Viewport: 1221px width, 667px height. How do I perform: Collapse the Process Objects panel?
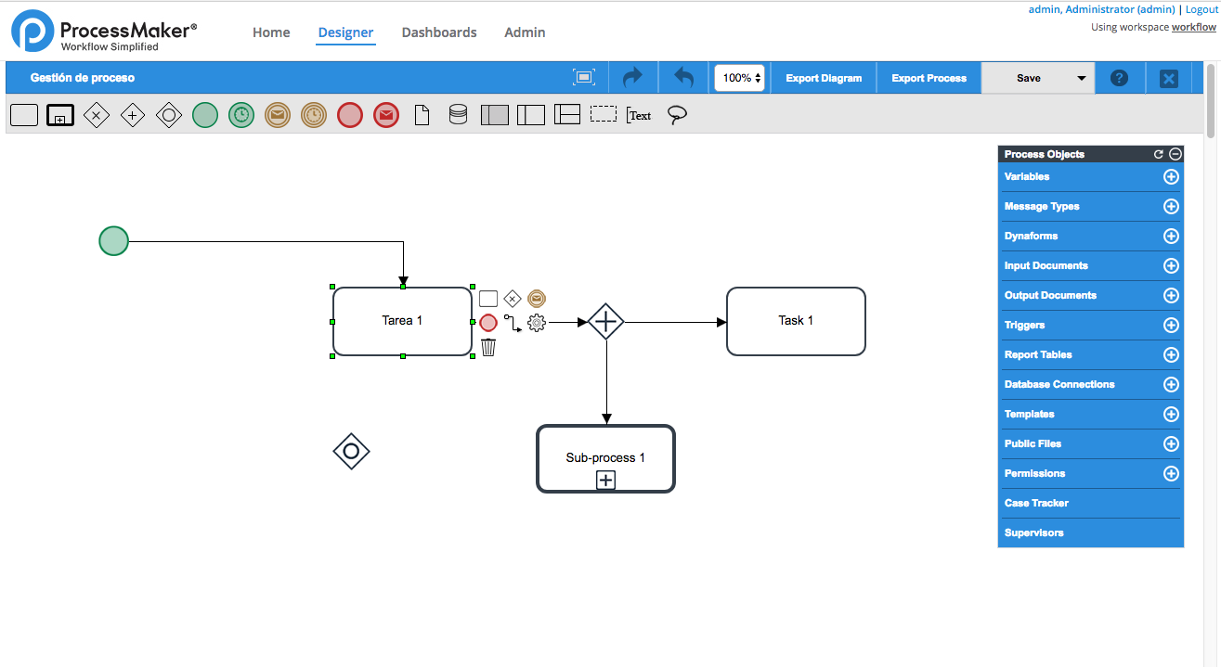tap(1176, 154)
